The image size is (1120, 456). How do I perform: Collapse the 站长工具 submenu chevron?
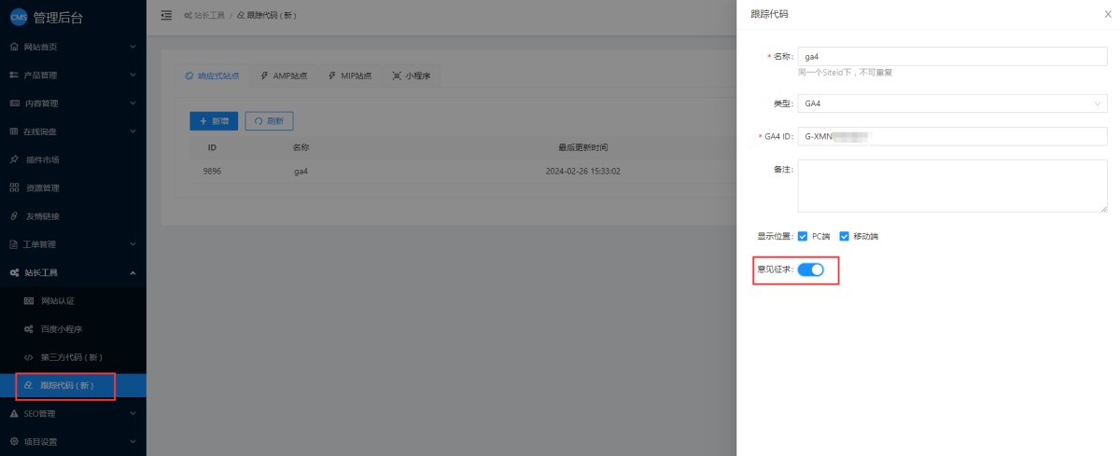click(x=133, y=272)
